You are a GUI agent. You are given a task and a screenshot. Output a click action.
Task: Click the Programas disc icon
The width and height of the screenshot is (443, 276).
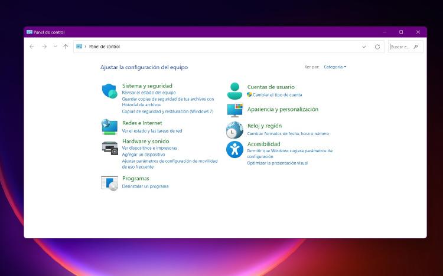click(x=110, y=183)
